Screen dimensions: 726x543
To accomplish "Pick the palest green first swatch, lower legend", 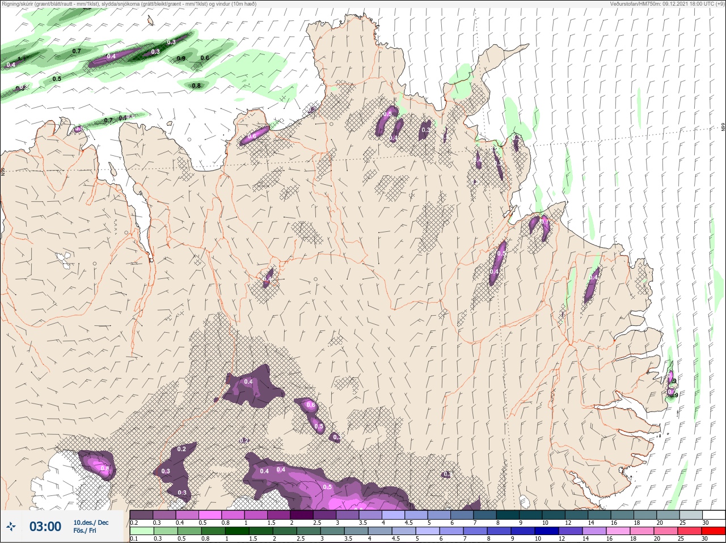I will pos(141,531).
